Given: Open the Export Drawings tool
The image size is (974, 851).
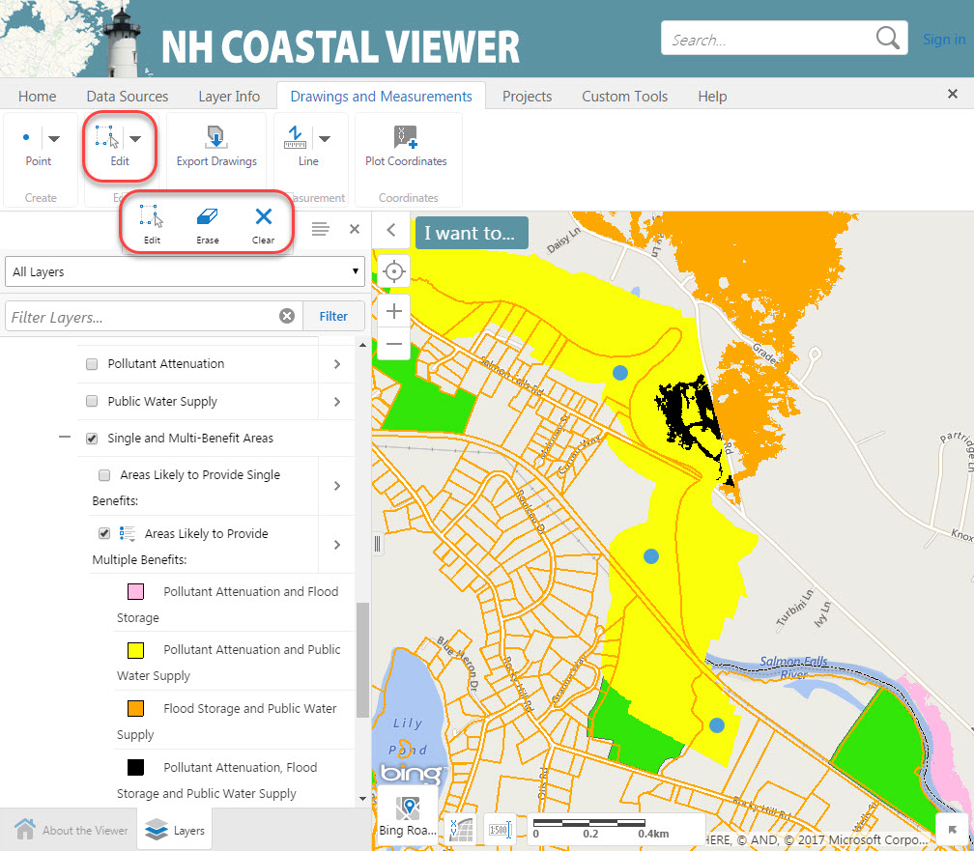Looking at the screenshot, I should (x=216, y=146).
